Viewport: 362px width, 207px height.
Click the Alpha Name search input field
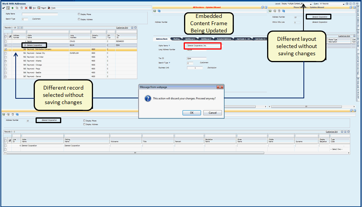[x=40, y=14]
